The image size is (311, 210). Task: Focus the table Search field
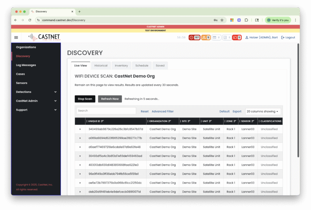click(106, 111)
